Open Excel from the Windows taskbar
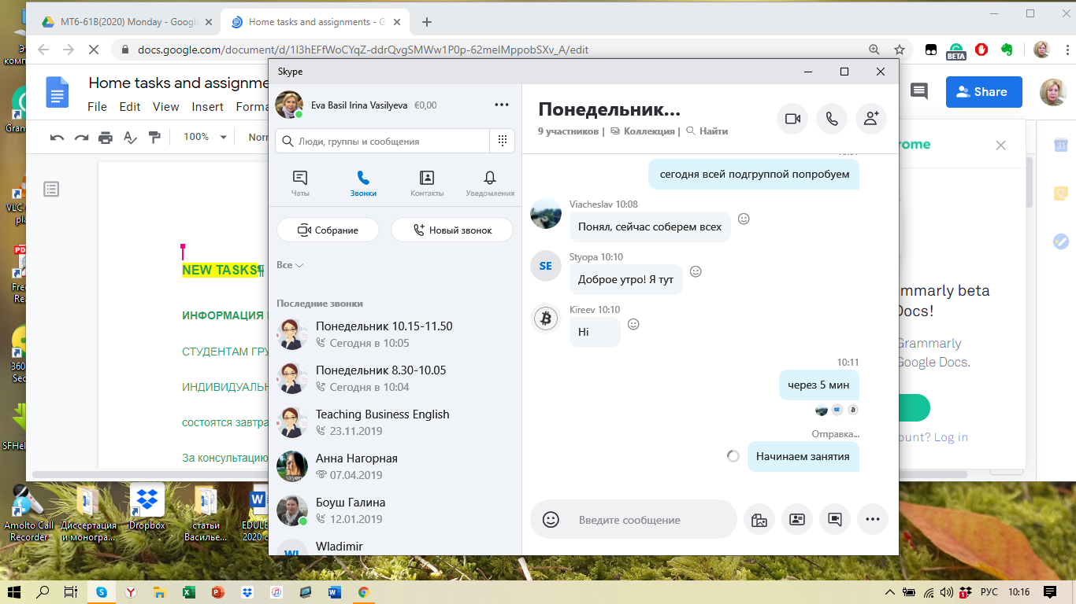This screenshot has width=1076, height=604. (x=188, y=592)
